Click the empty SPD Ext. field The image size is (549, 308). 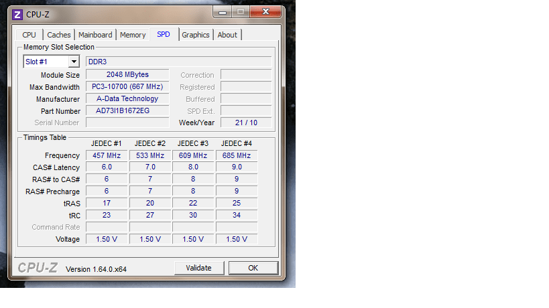point(246,111)
